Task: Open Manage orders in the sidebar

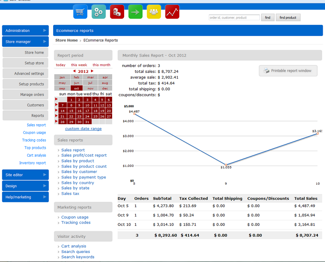Action: point(25,95)
